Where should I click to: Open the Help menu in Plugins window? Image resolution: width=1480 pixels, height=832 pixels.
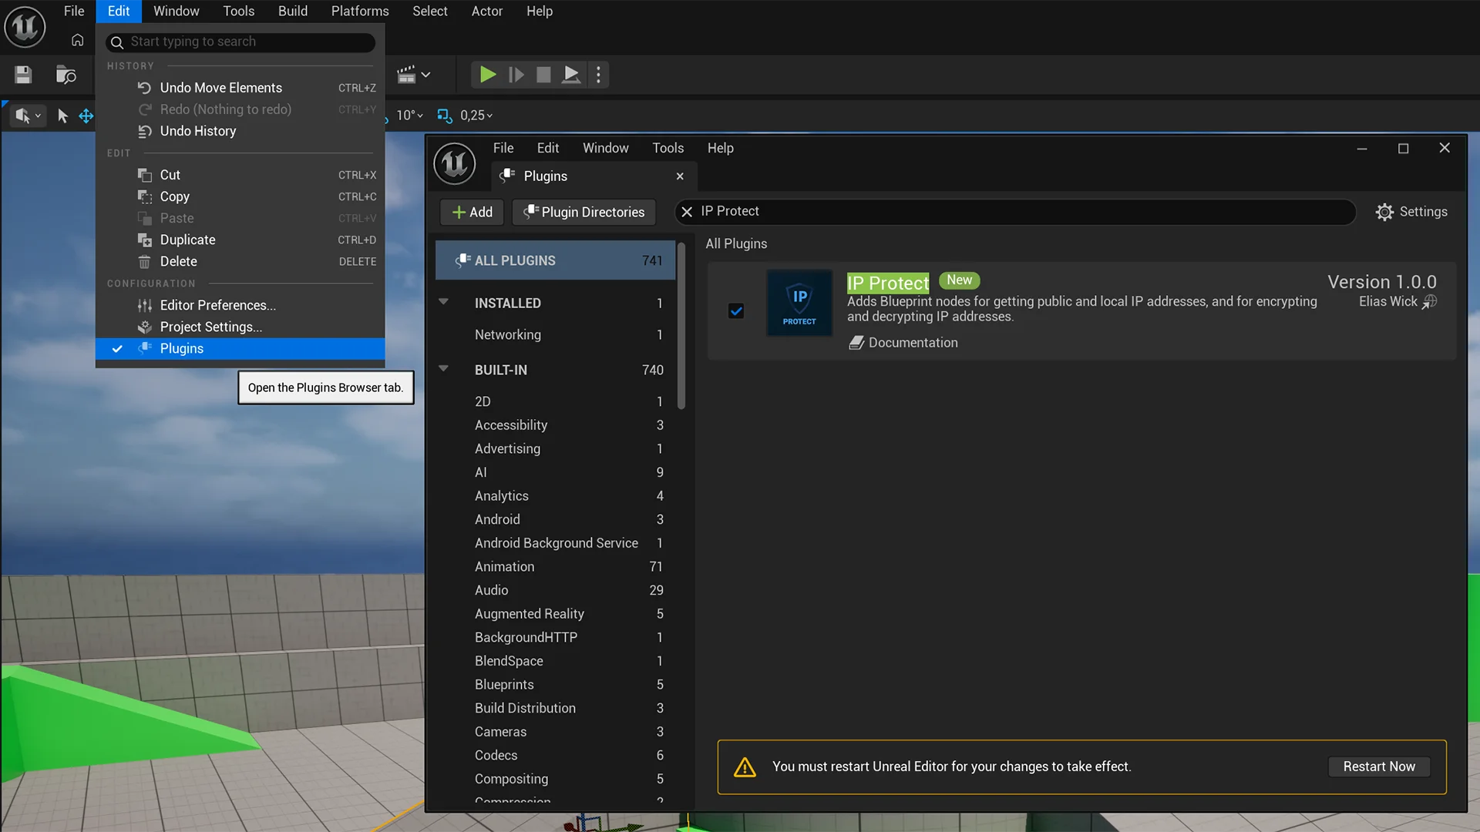[x=720, y=148]
